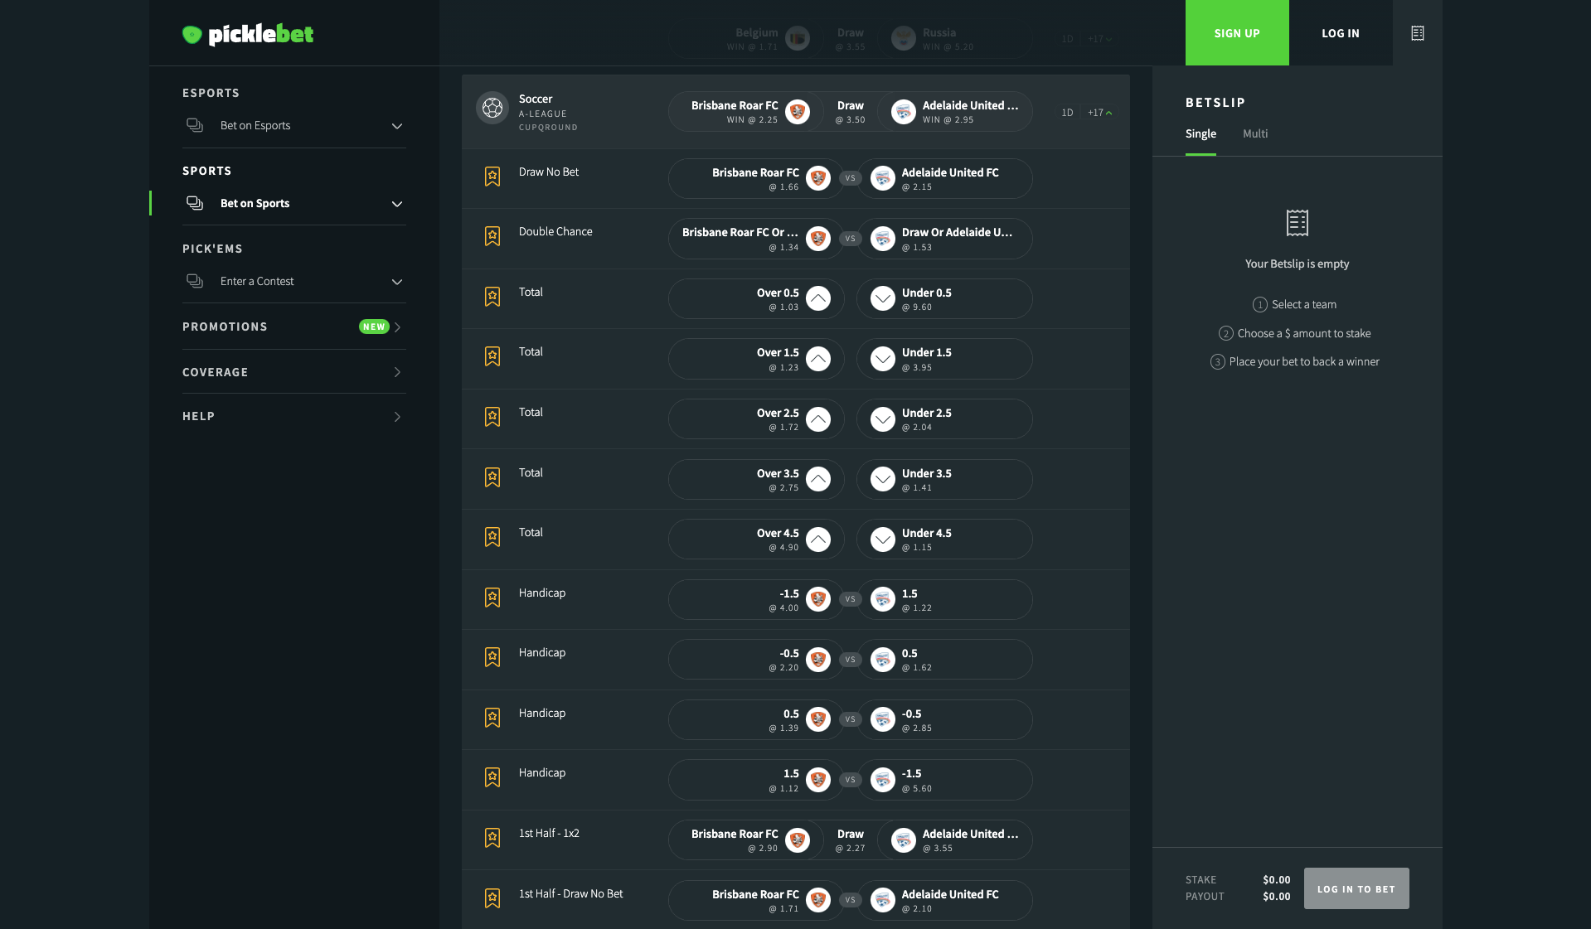Select Adelaide 0.5 handicap @ 1.62
This screenshot has height=929, width=1591.
click(x=945, y=660)
